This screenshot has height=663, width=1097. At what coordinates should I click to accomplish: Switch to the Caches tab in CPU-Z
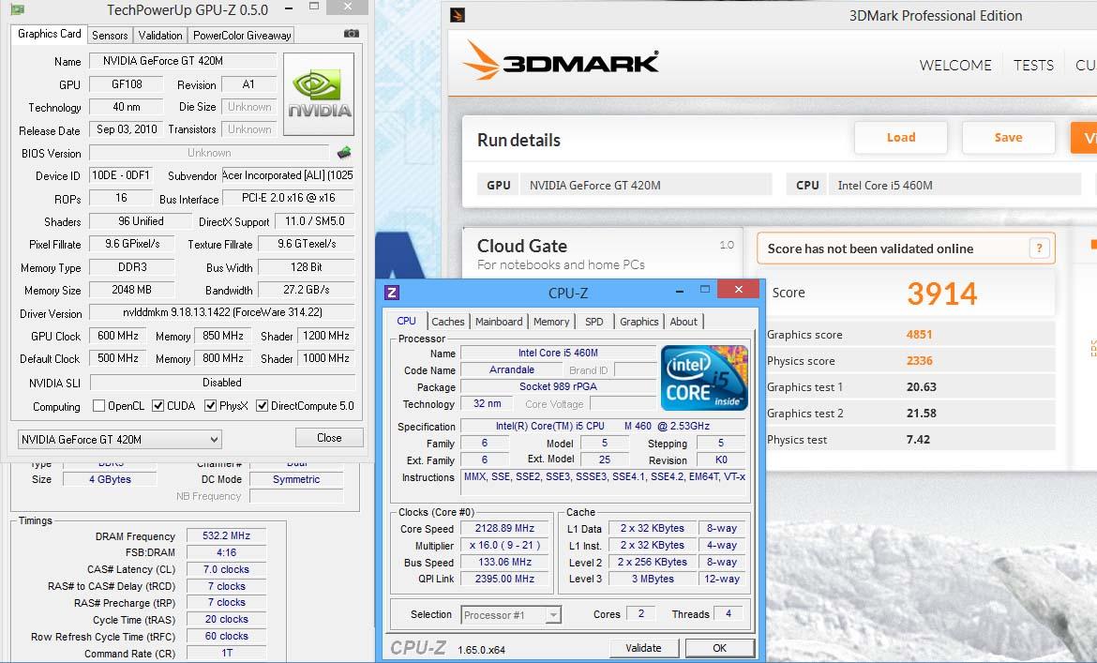(x=448, y=322)
